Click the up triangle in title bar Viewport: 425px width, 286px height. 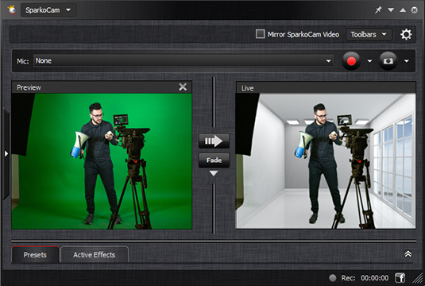pos(403,10)
